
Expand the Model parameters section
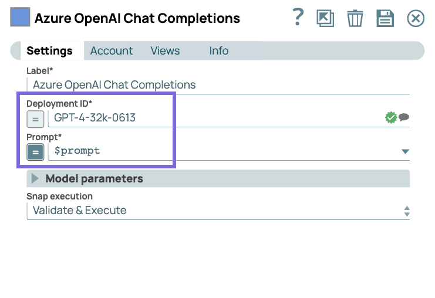tap(35, 178)
